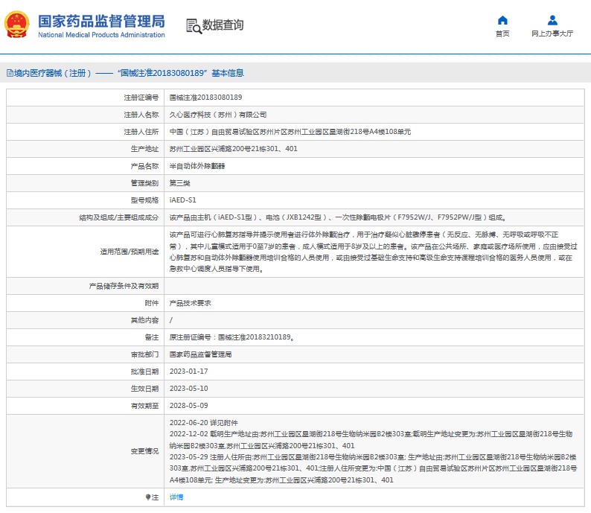Click the 数据查询 heading text

coord(223,25)
